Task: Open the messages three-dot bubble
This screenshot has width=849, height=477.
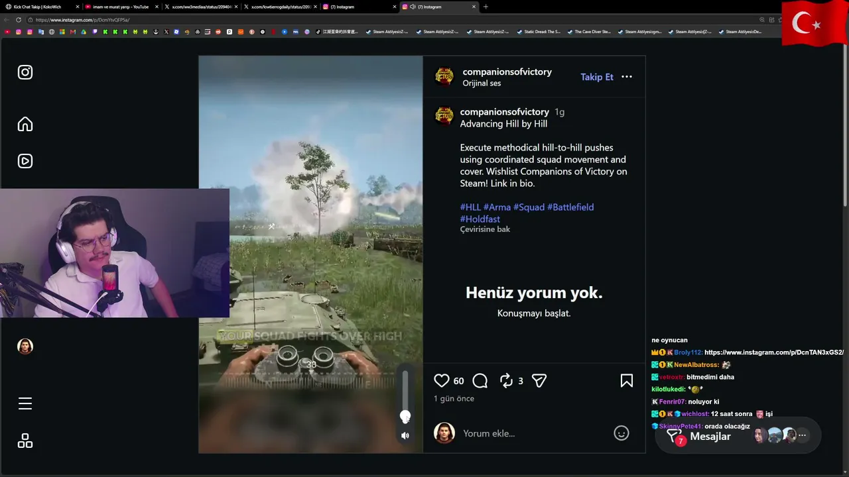Action: click(802, 435)
